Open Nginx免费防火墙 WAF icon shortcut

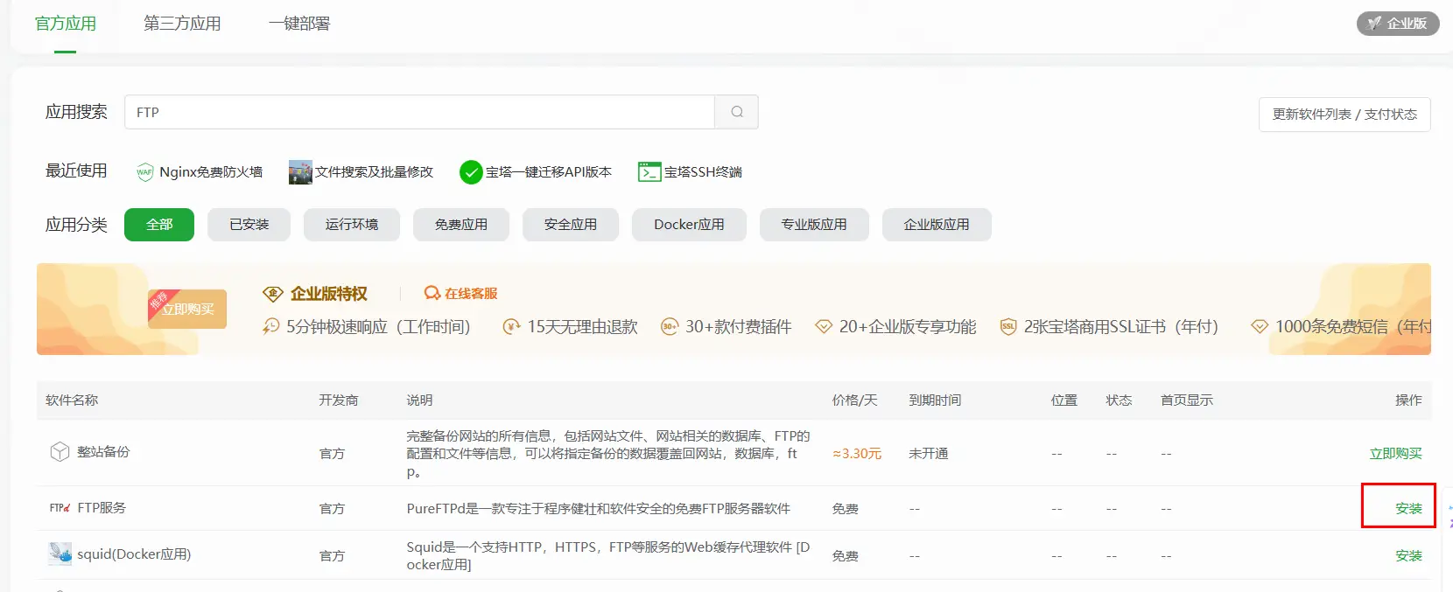coord(144,172)
